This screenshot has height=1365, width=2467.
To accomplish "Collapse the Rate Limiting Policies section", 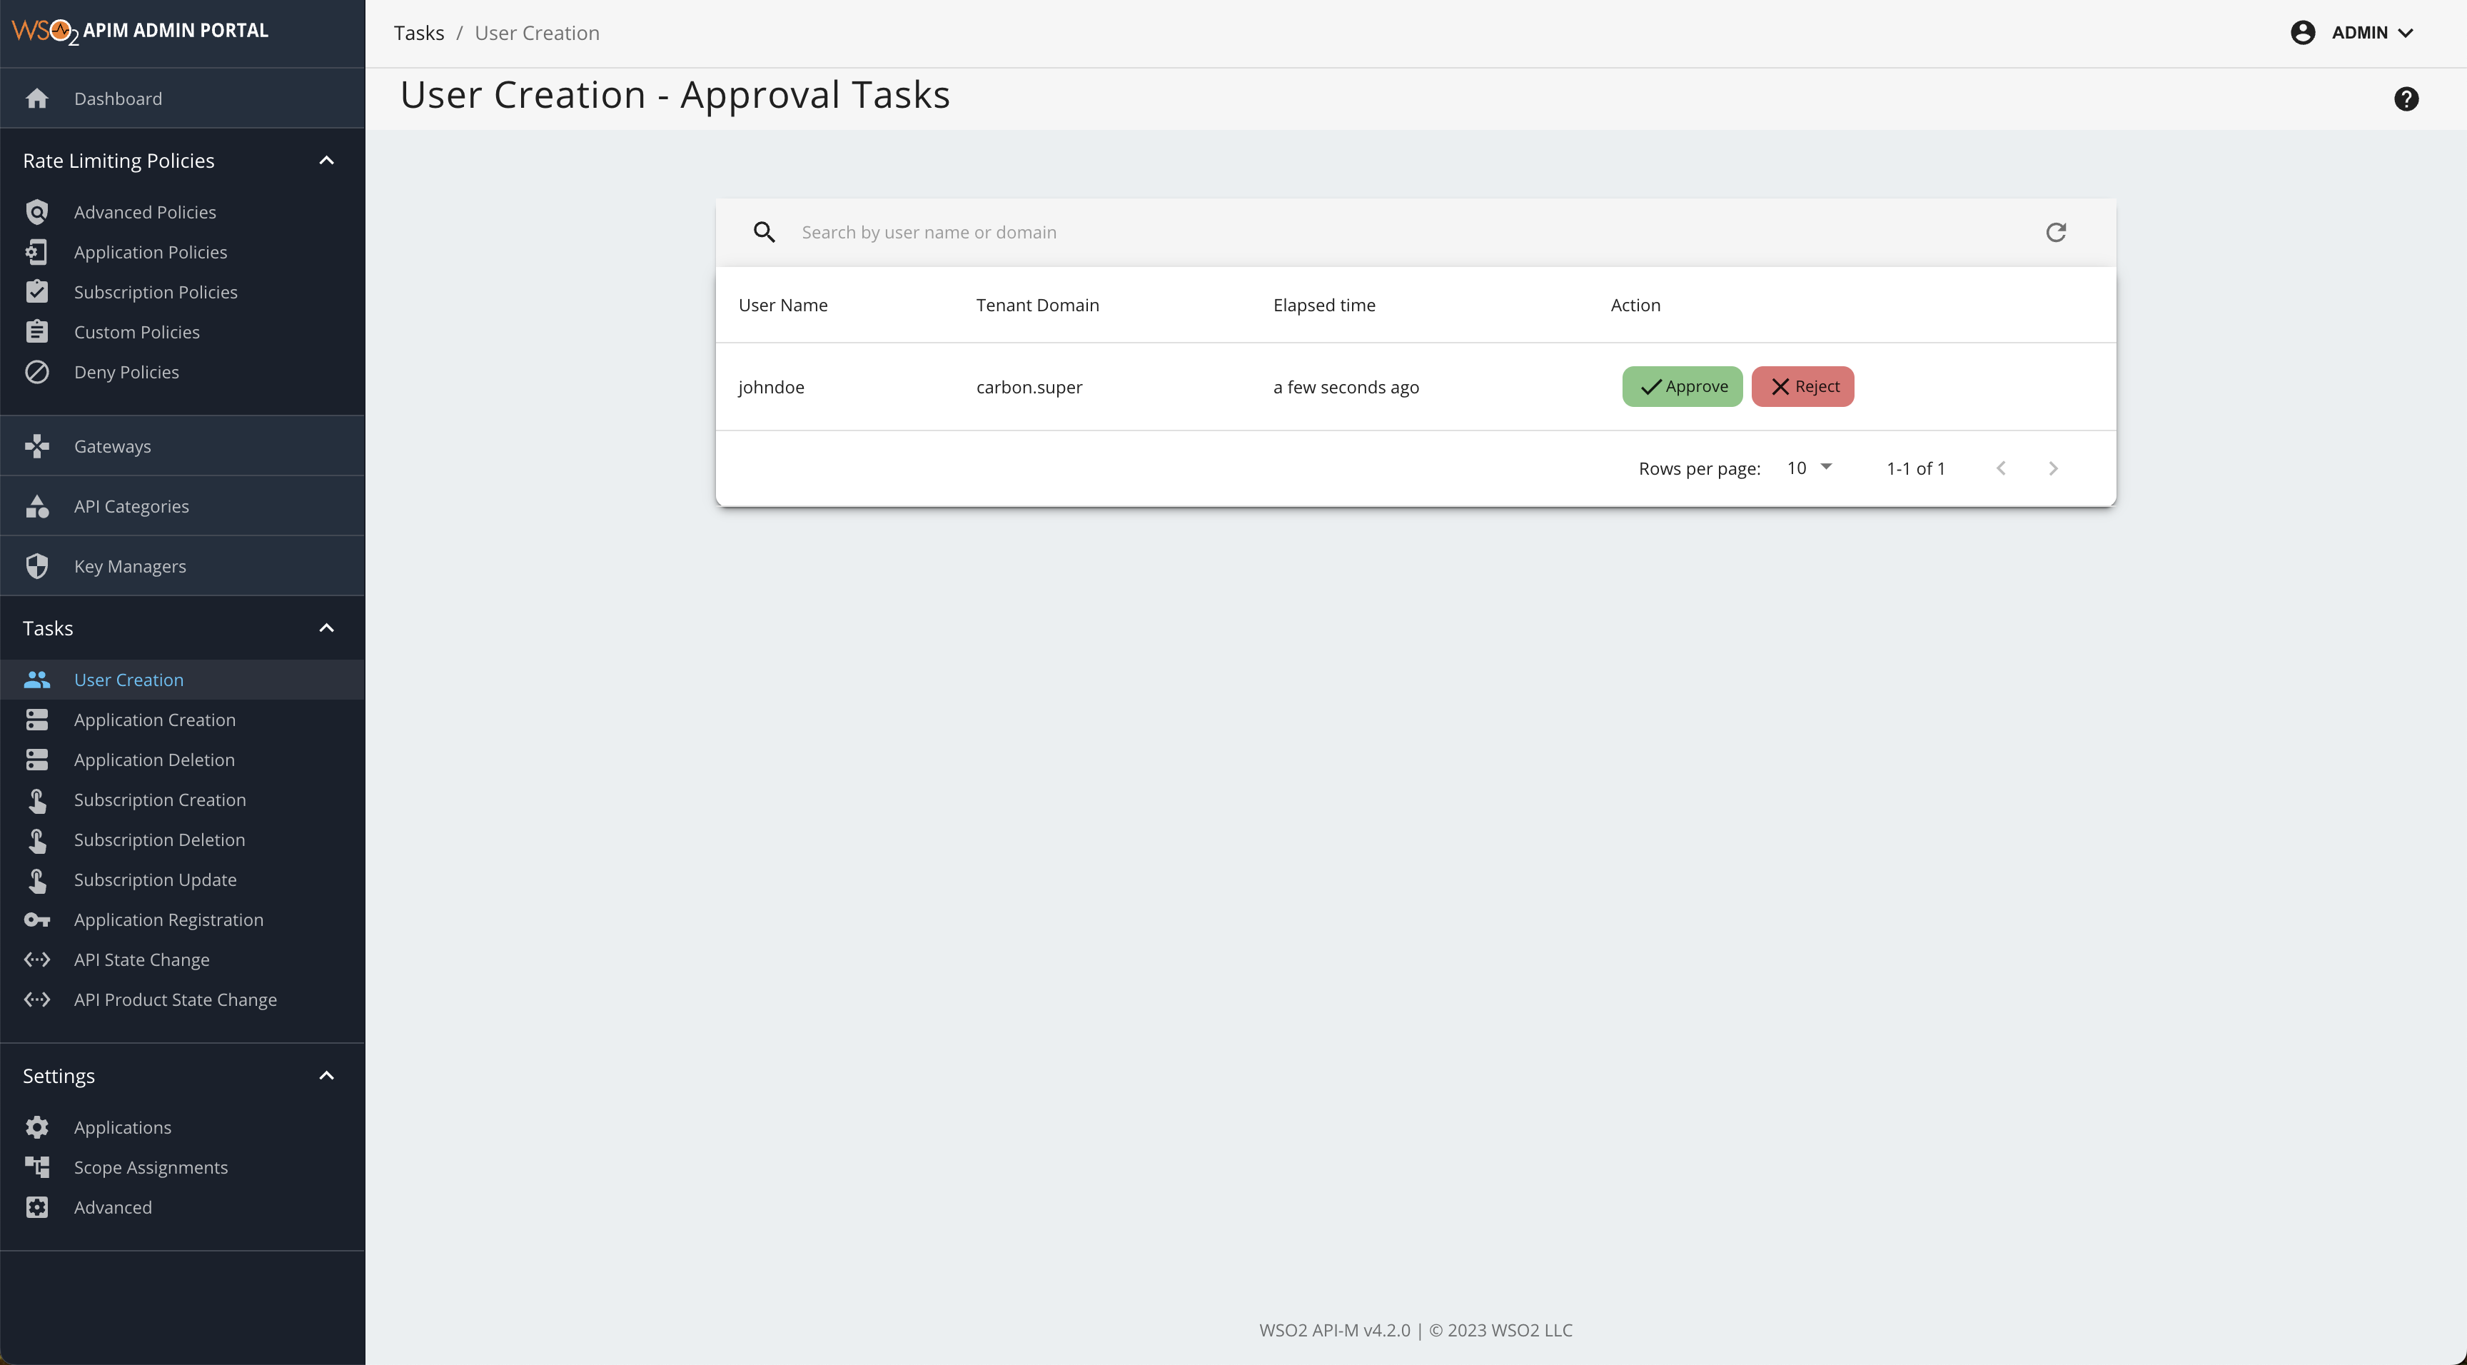I will coord(326,160).
